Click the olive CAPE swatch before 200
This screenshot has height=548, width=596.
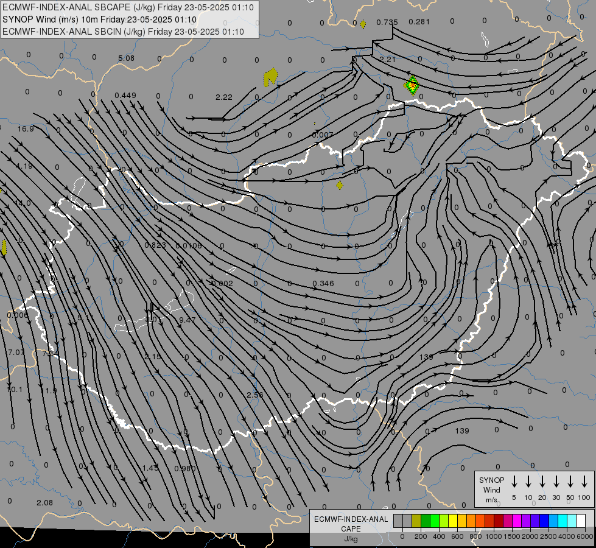(x=416, y=521)
